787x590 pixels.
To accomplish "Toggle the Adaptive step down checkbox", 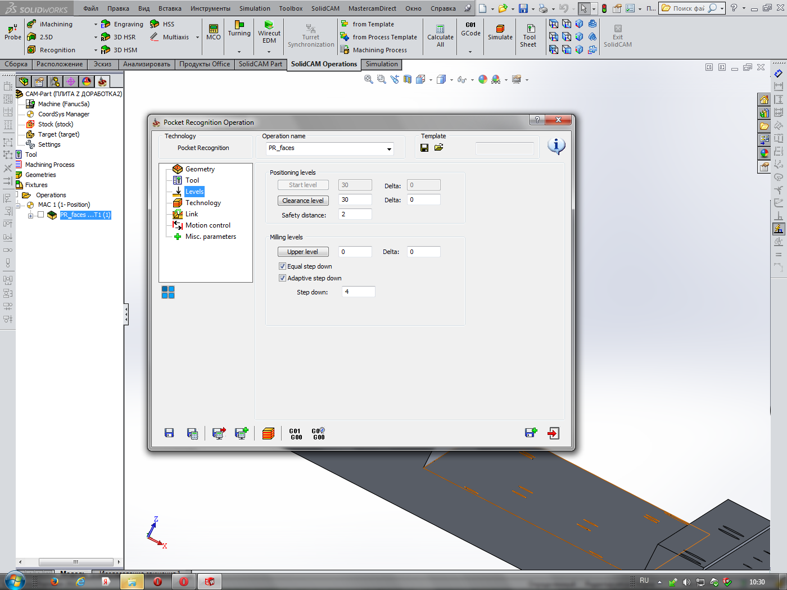I will 283,278.
